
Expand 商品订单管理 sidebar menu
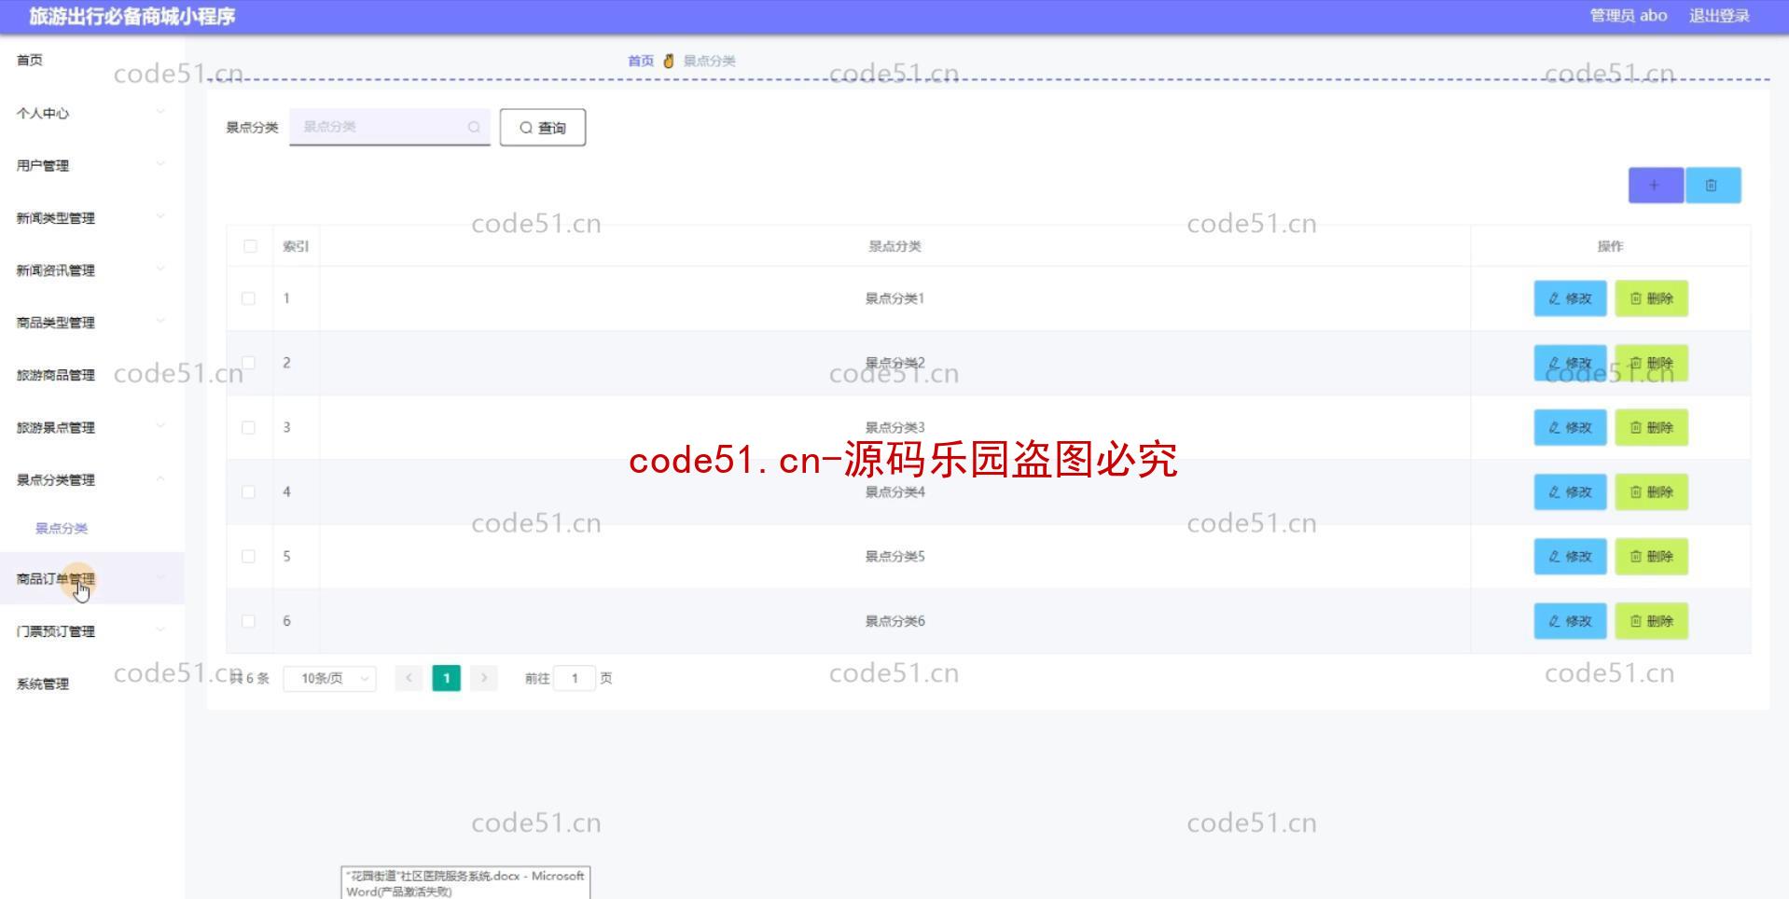(x=91, y=578)
